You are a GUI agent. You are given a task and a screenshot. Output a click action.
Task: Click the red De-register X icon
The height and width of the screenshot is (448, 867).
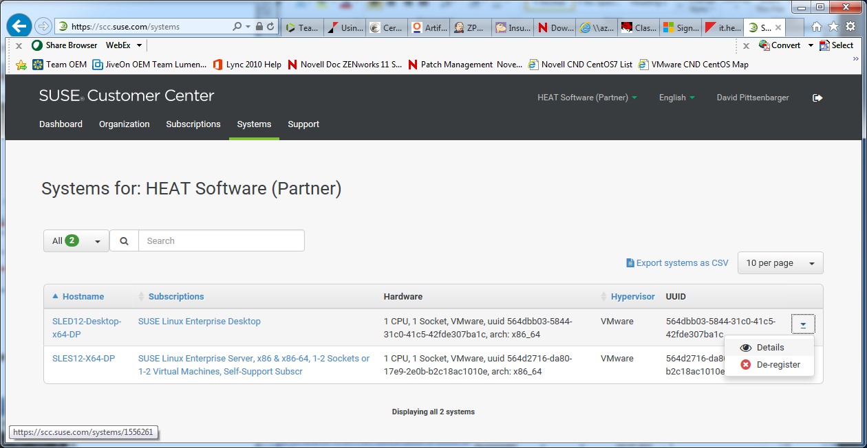coord(746,365)
